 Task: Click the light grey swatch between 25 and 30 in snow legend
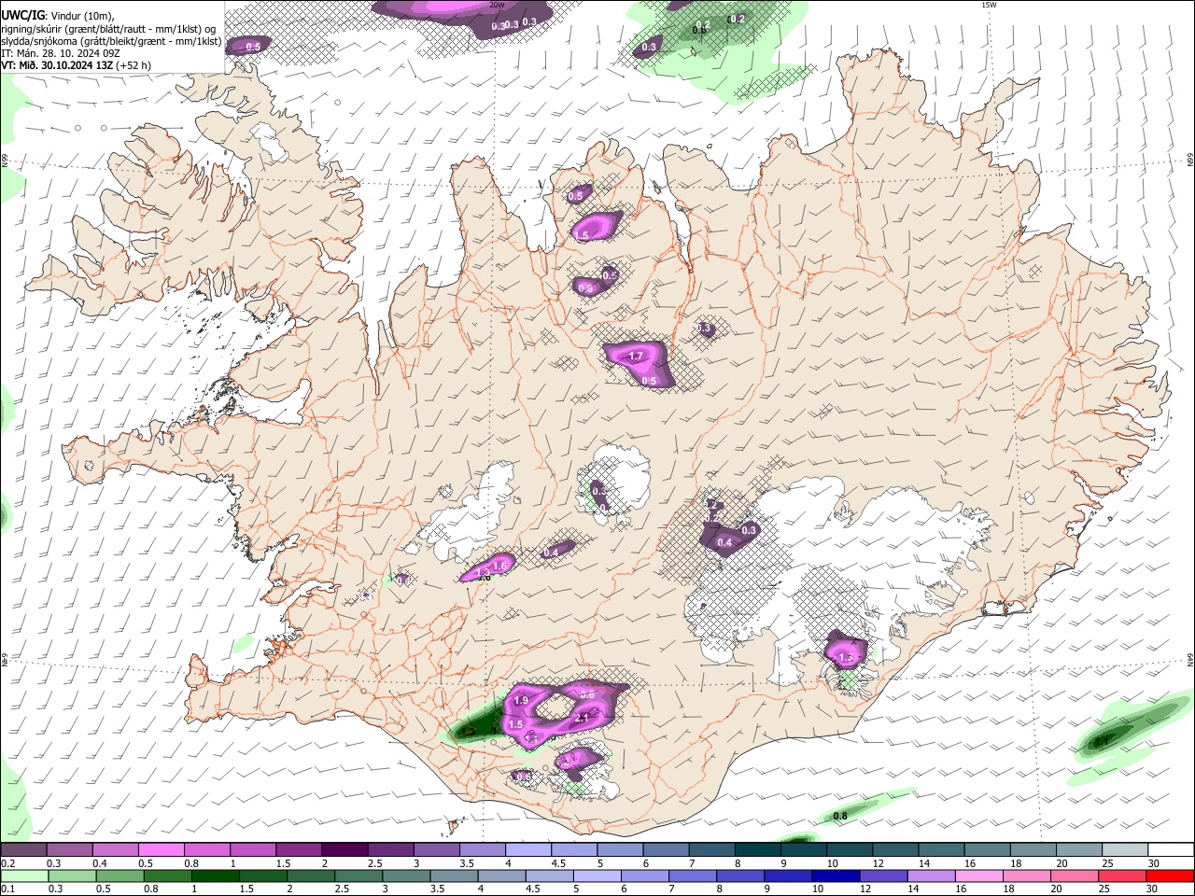1123,850
